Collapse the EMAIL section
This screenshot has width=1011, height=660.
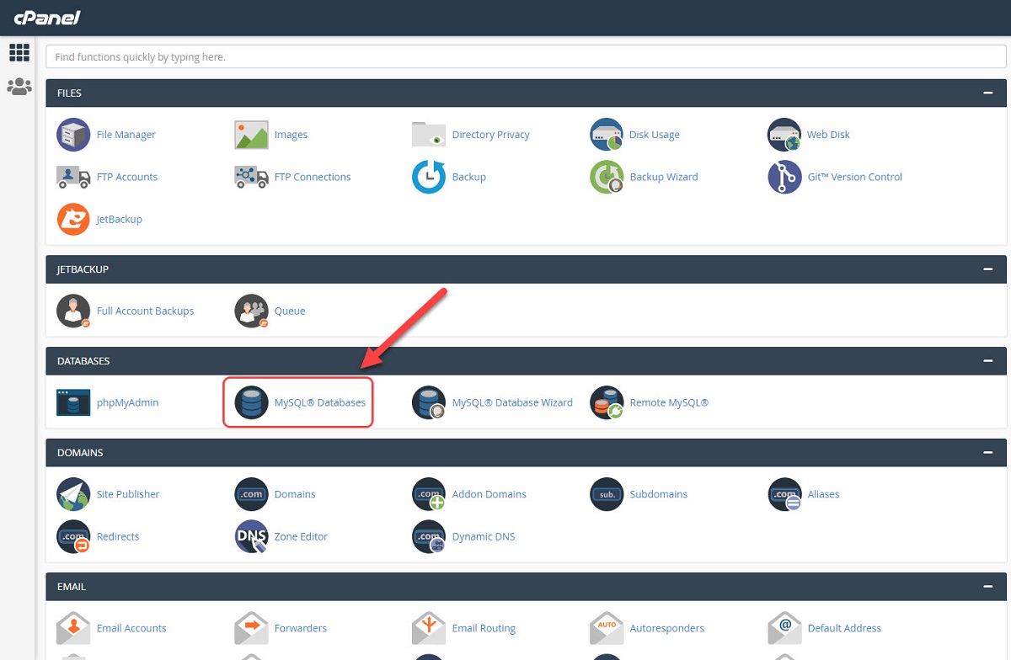pos(987,586)
